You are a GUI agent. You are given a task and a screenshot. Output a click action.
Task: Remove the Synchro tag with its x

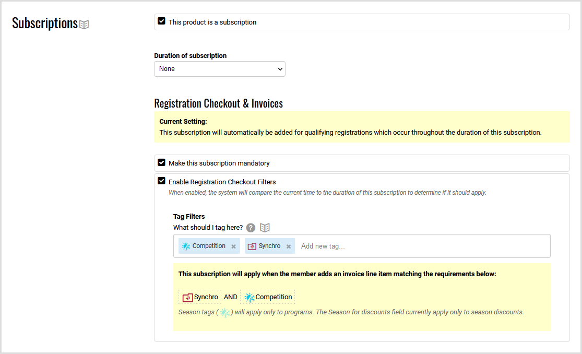pyautogui.click(x=288, y=246)
